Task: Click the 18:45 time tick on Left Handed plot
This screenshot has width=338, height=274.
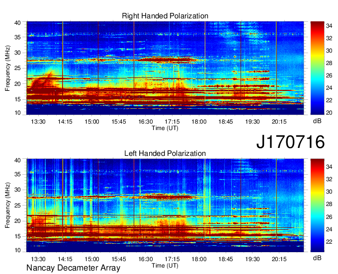Action: tap(226, 259)
